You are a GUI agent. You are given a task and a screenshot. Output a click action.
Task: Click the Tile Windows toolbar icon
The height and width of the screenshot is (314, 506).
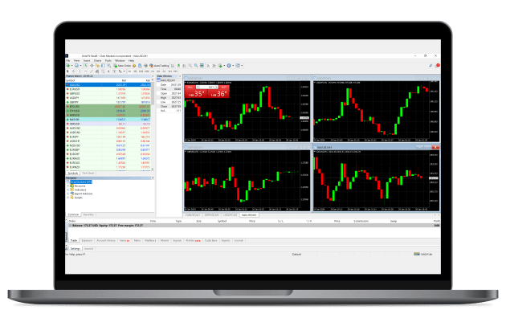click(202, 66)
